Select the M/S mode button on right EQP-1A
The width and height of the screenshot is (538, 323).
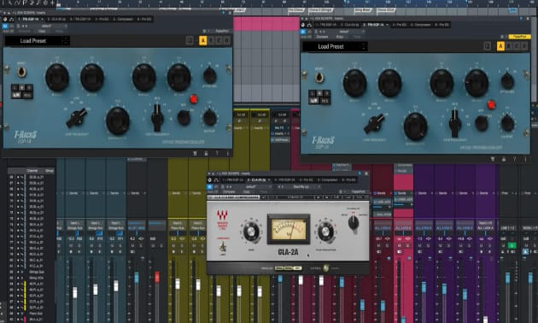pos(325,101)
